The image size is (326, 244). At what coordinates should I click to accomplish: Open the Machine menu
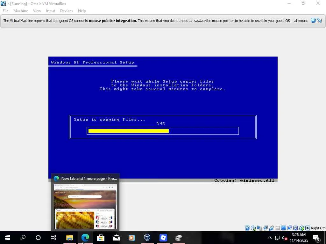(21, 11)
